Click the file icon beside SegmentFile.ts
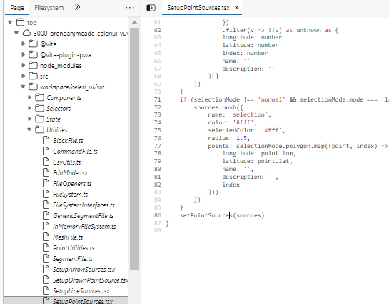The height and width of the screenshot is (304, 389). 46,258
